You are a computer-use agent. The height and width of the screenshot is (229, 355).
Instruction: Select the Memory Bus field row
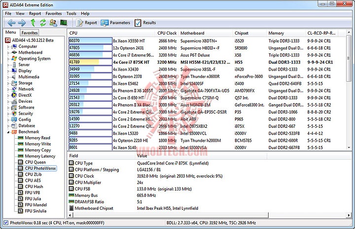pos(168,195)
